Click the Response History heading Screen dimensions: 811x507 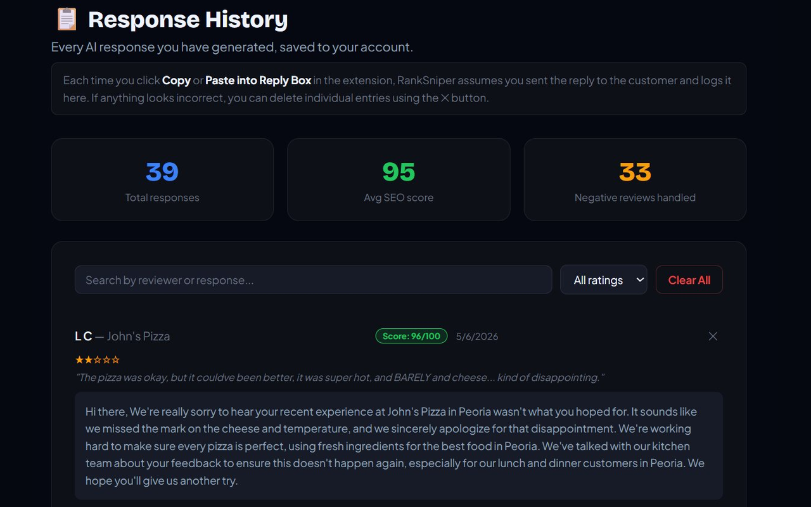coord(188,20)
